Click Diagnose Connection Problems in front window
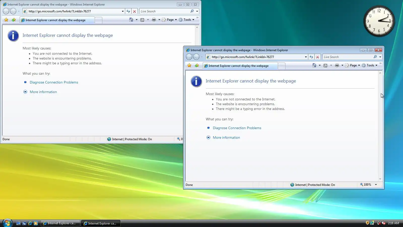403x227 pixels. 237,128
